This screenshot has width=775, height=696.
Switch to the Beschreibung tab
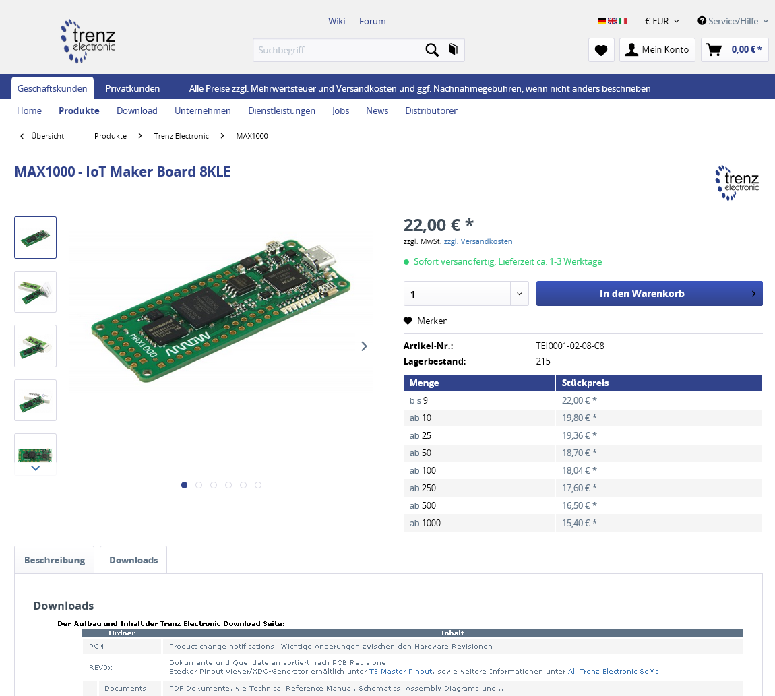[x=55, y=560]
